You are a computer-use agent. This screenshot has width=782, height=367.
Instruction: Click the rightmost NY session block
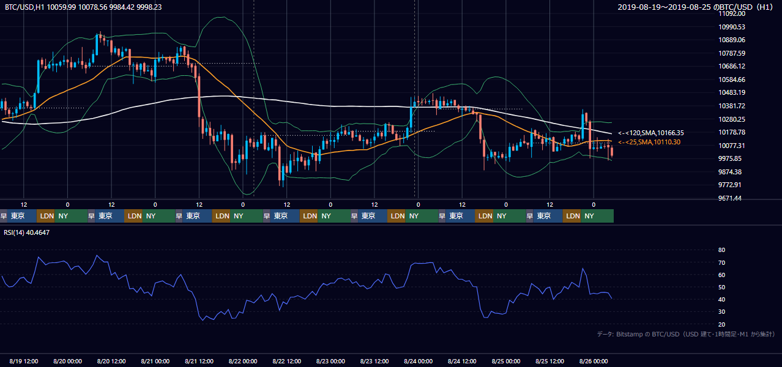coord(597,216)
